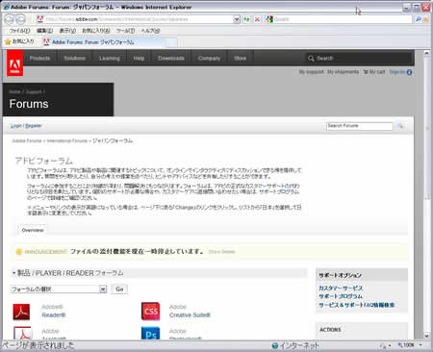This screenshot has width=433, height=352.
Task: Click the internet zone globe icon in status bar
Action: [x=274, y=345]
